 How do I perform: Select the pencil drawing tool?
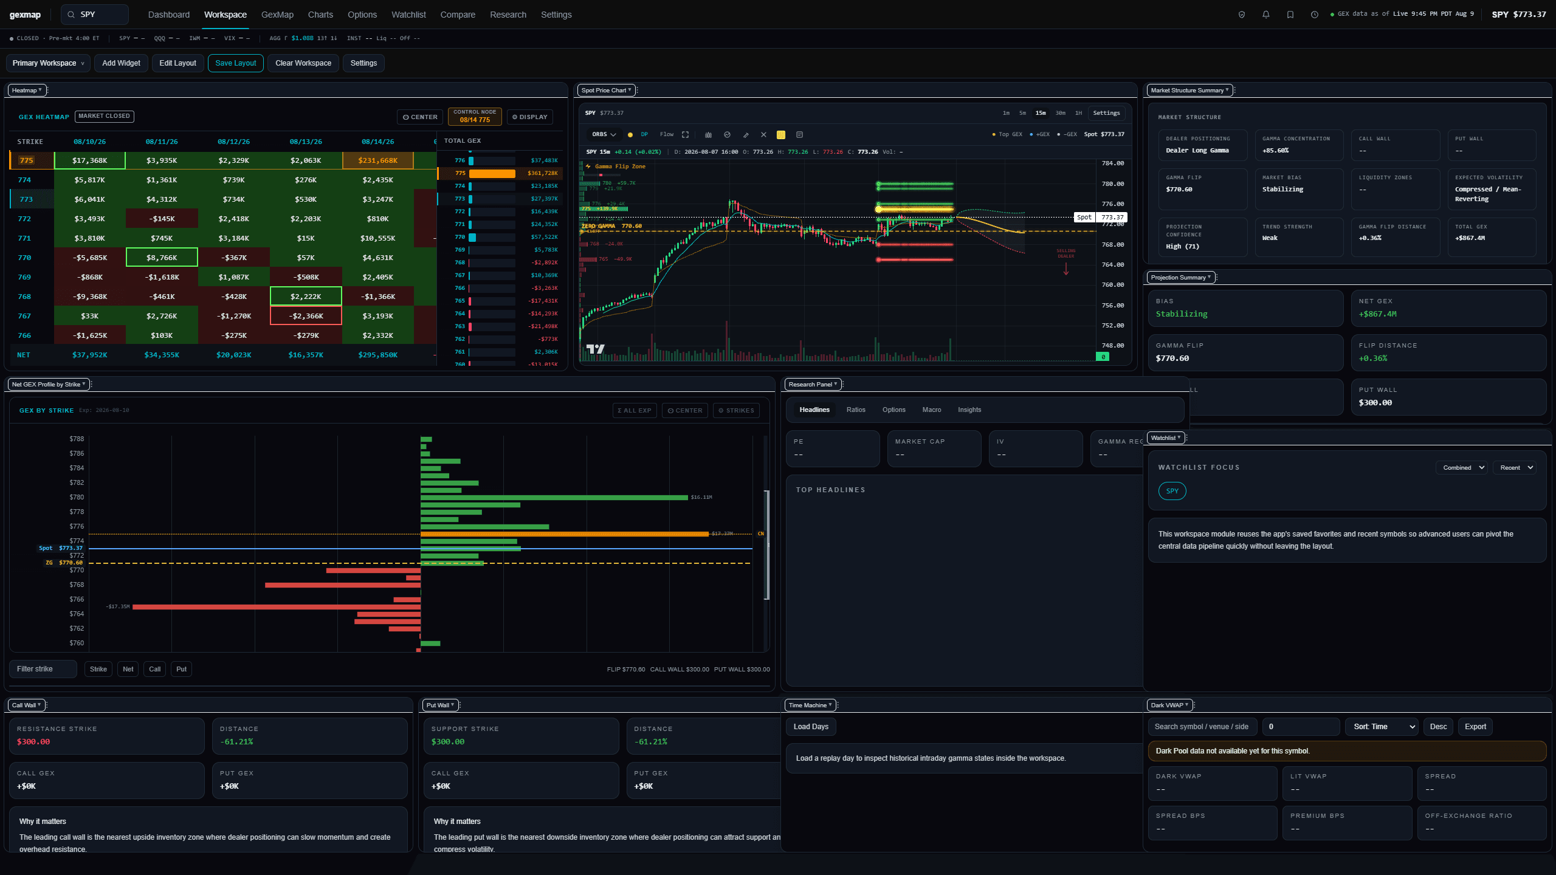coord(746,135)
